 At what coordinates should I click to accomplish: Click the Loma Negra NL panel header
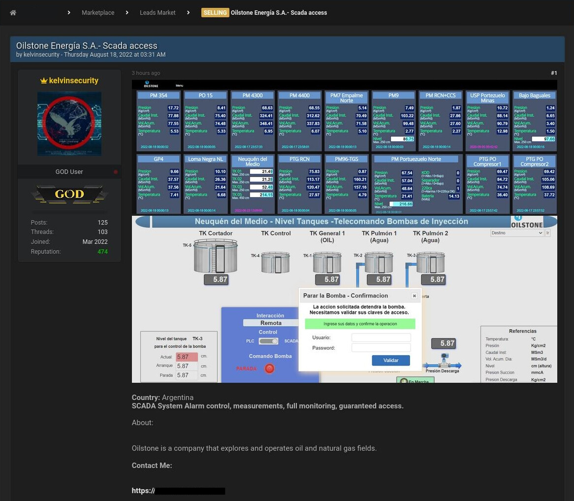[205, 159]
